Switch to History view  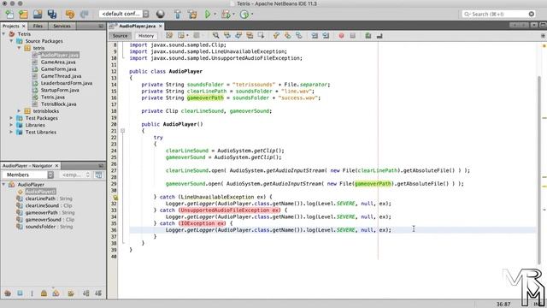pyautogui.click(x=146, y=36)
